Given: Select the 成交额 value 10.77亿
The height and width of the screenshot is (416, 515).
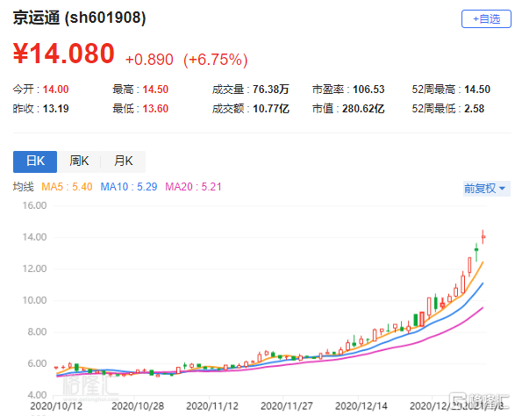Looking at the screenshot, I should click(x=271, y=109).
